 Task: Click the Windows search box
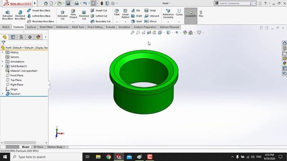tap(46, 157)
